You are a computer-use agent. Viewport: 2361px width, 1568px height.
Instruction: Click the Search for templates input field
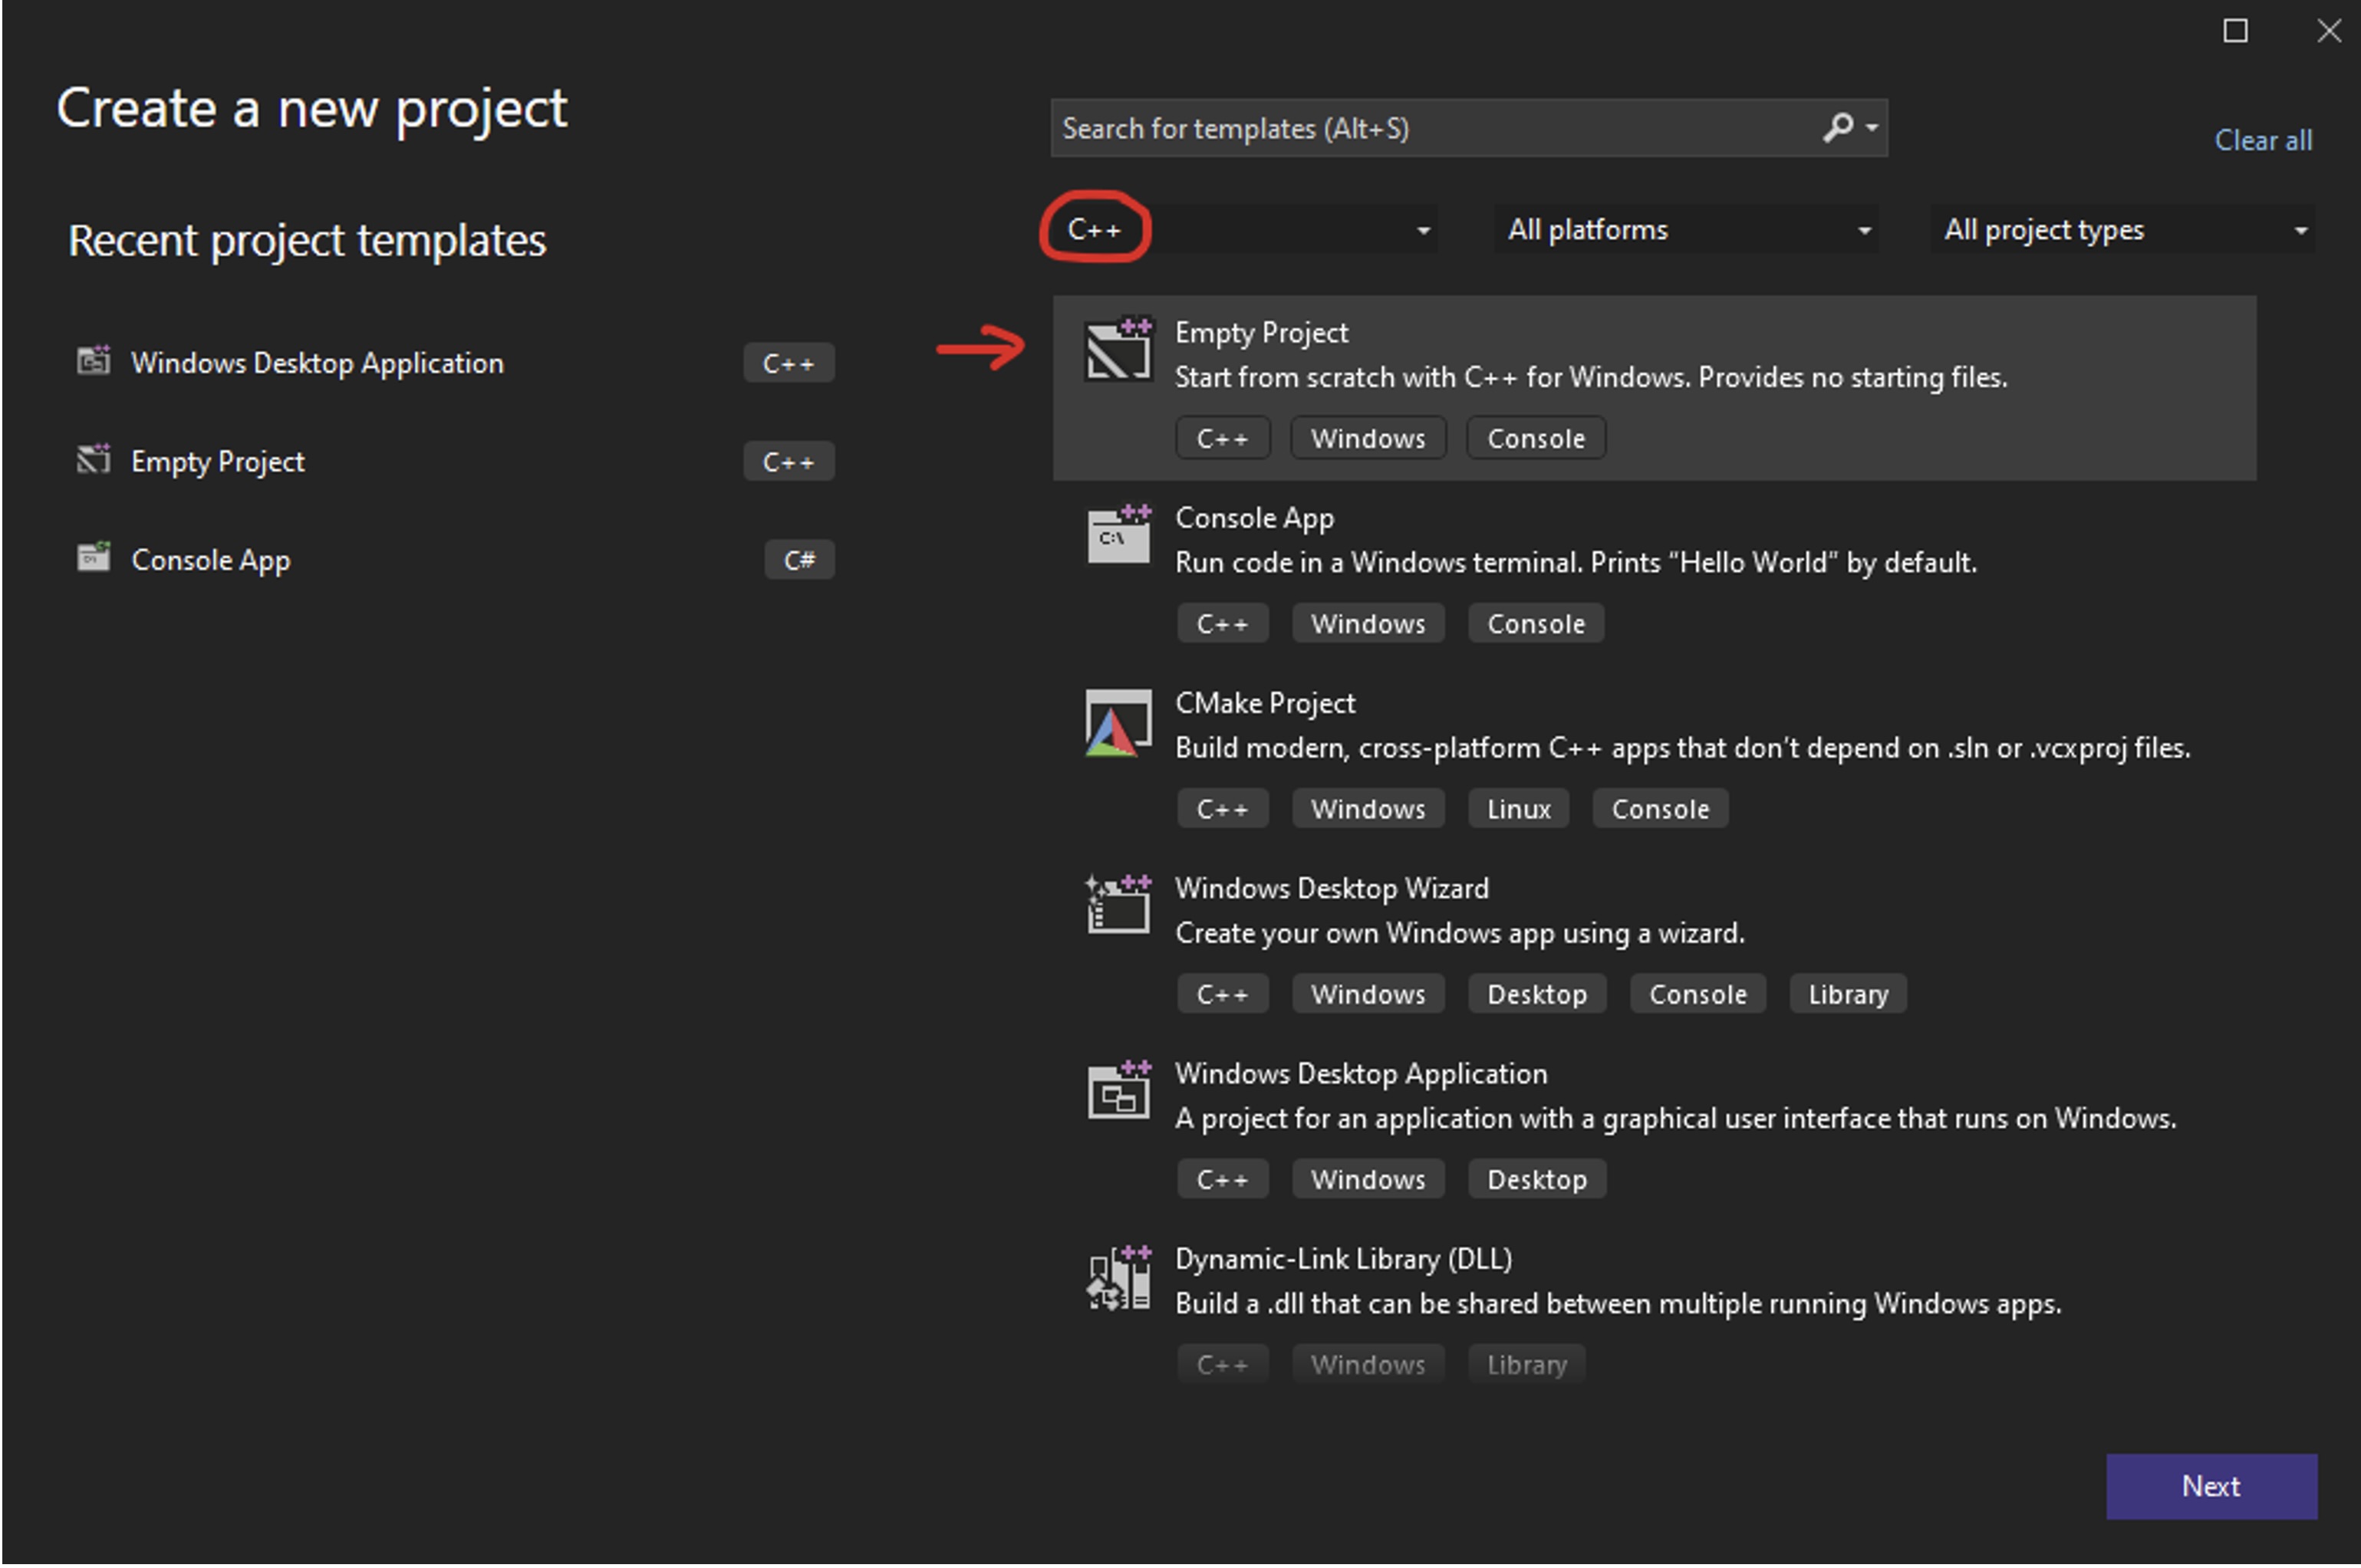(1401, 128)
